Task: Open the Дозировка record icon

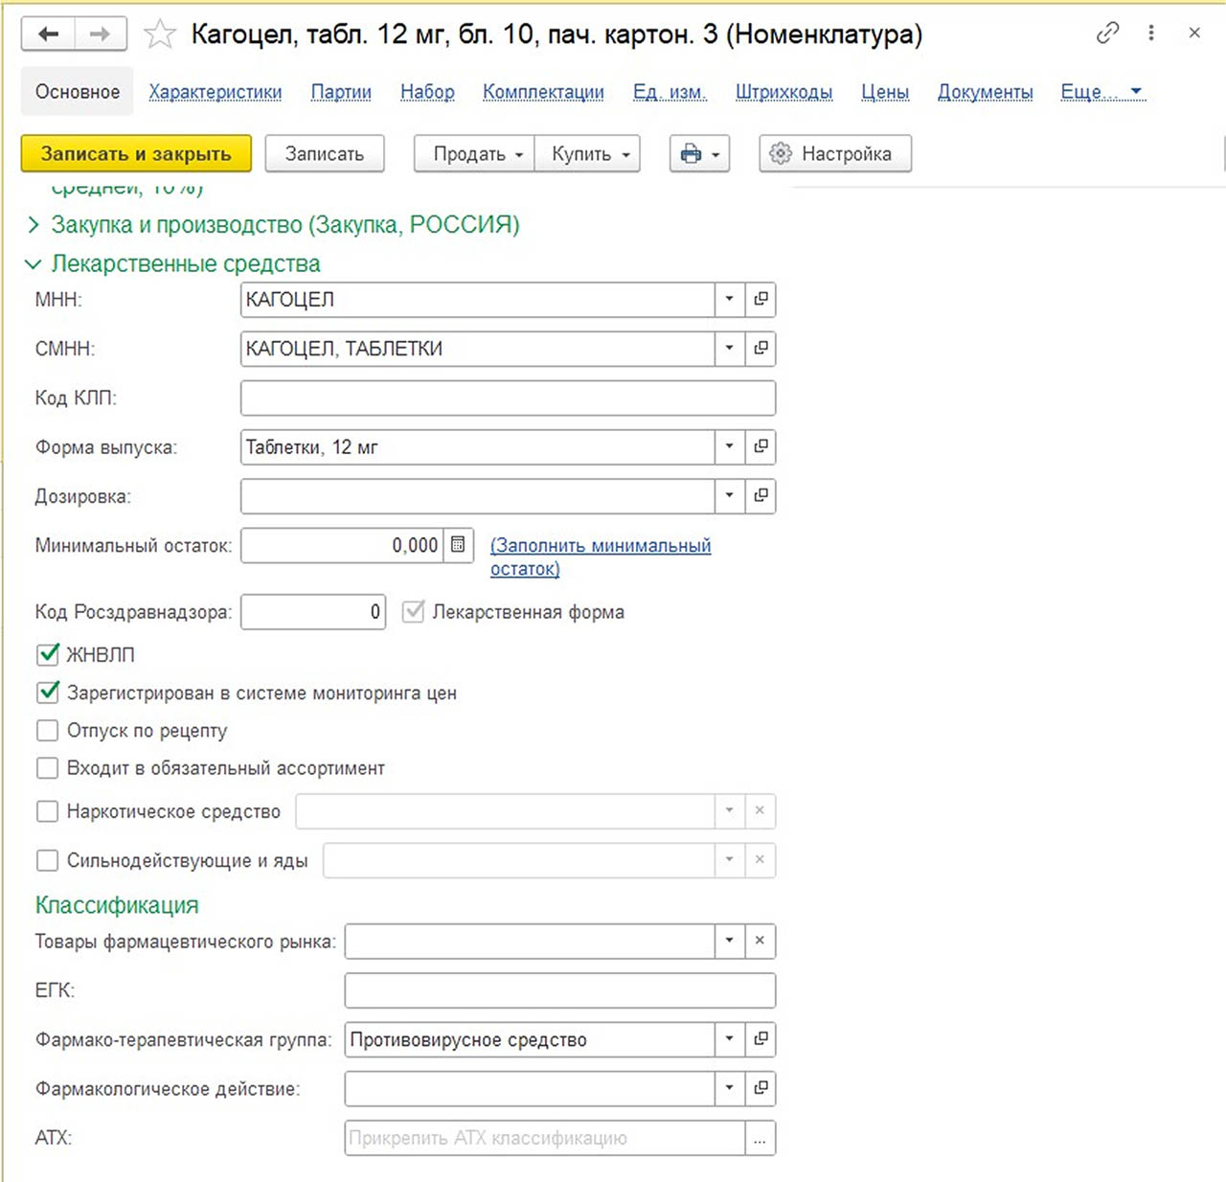Action: coord(761,495)
